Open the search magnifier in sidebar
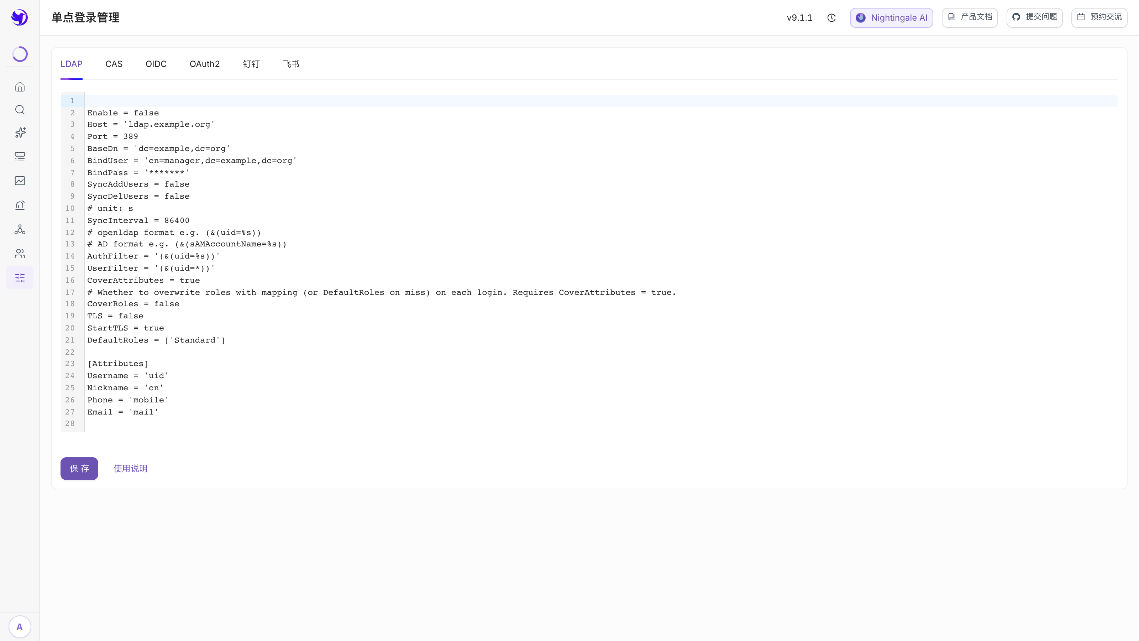Screen dimensions: 1139x641 [20, 110]
